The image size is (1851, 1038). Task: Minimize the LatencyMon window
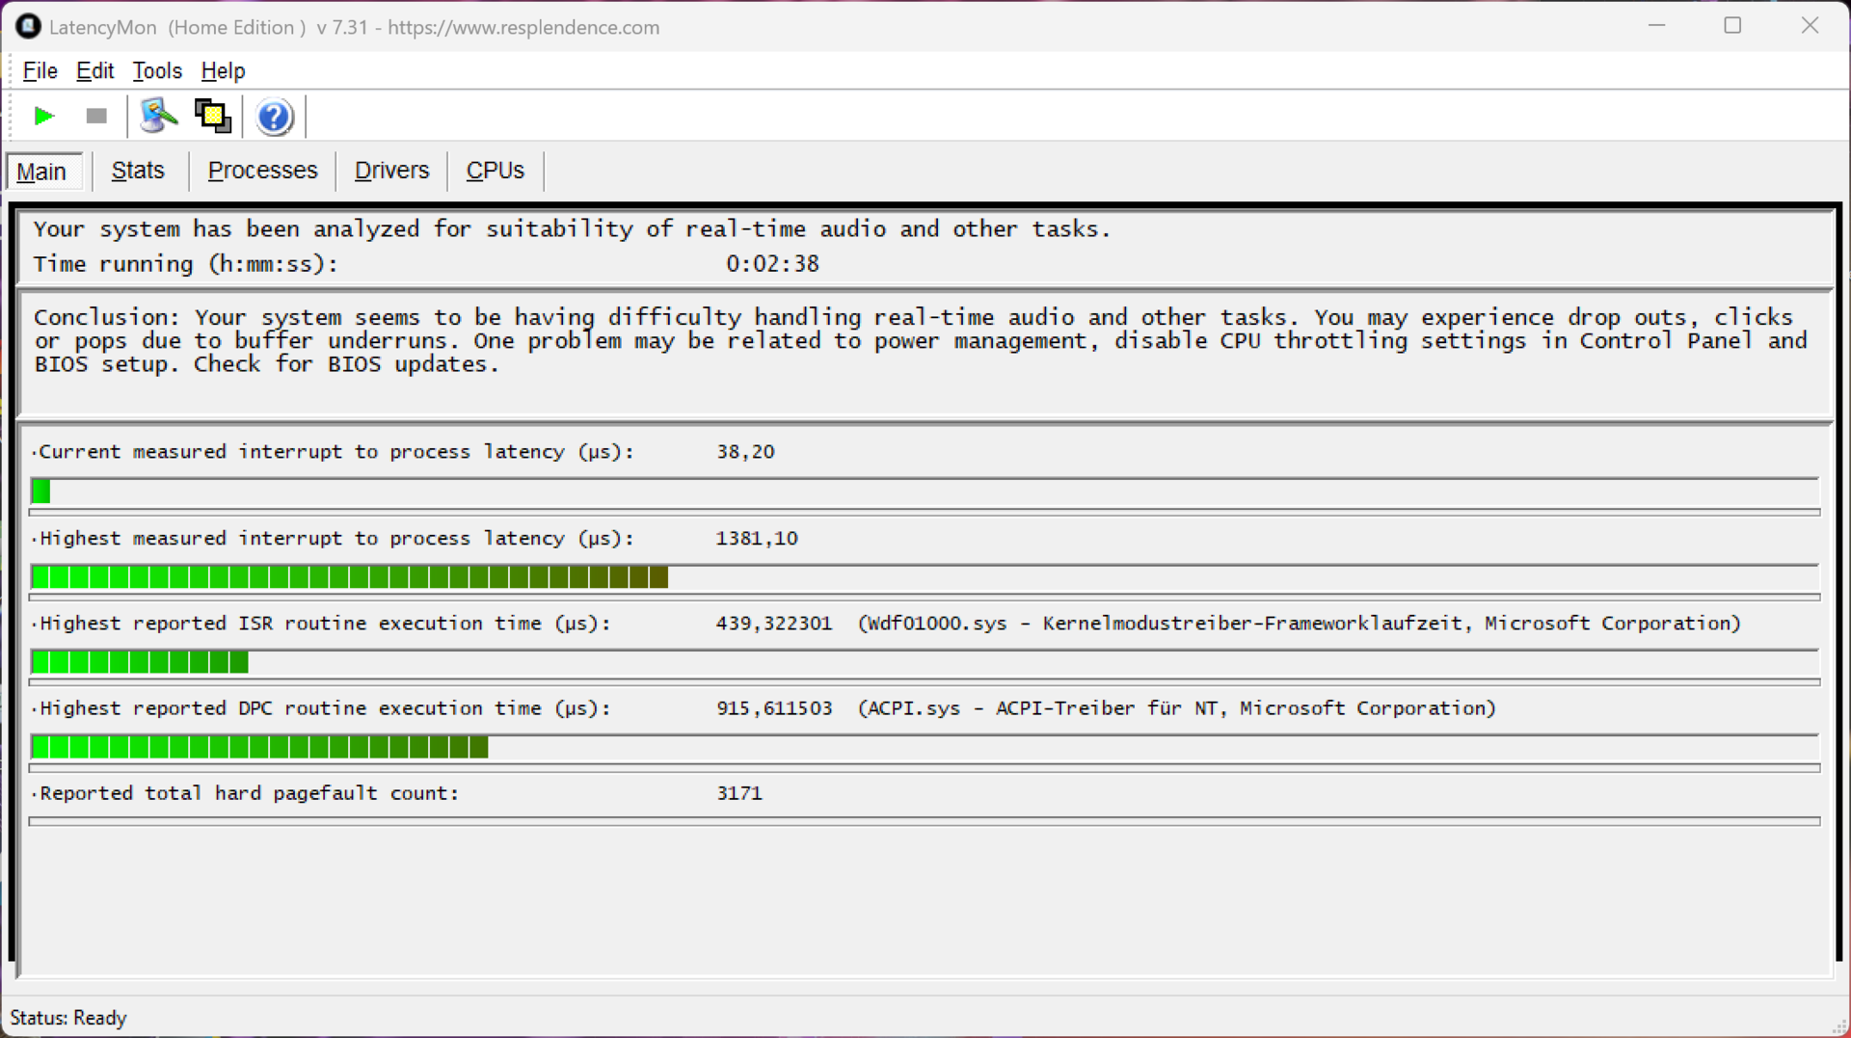pos(1656,26)
